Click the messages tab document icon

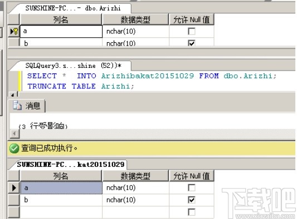tap(17, 105)
